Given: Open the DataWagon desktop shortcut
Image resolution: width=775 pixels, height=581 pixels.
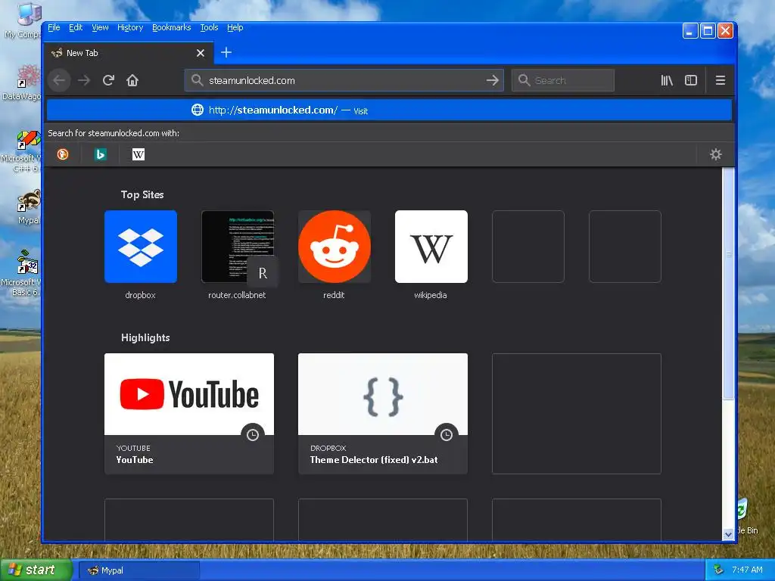Looking at the screenshot, I should pos(23,83).
